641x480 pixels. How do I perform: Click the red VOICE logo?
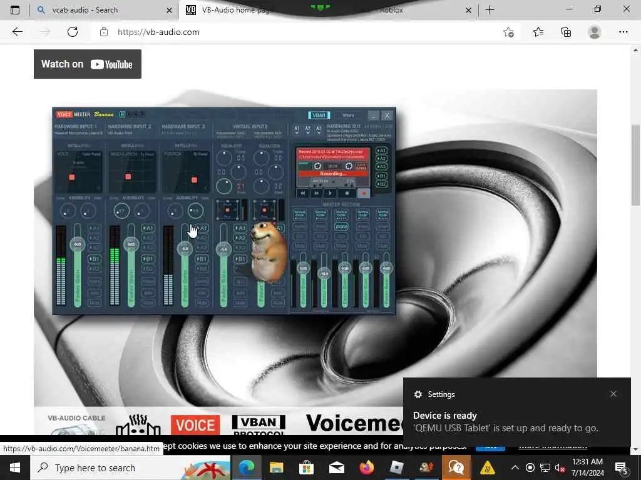pyautogui.click(x=195, y=425)
